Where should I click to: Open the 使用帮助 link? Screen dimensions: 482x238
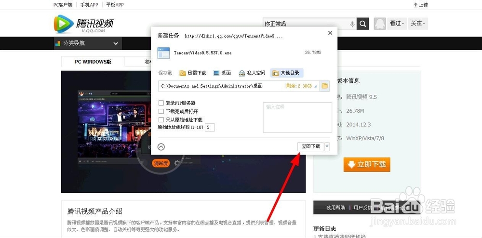pos(335,208)
